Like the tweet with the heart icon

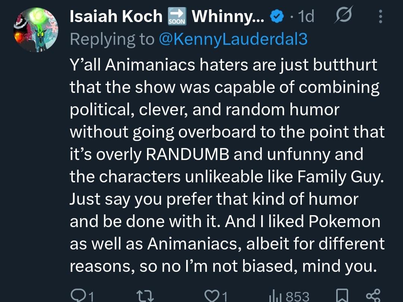coord(212,296)
